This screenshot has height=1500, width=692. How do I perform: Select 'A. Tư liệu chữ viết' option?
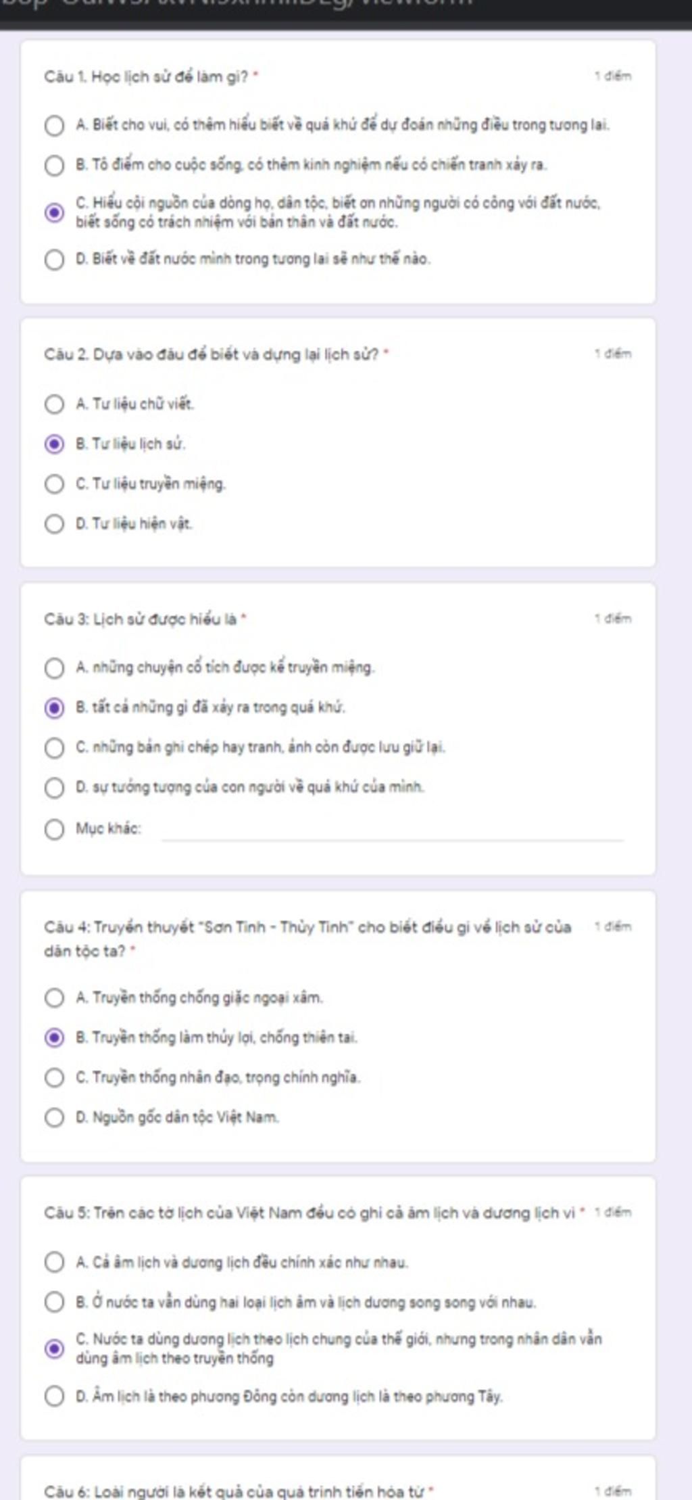pyautogui.click(x=54, y=404)
